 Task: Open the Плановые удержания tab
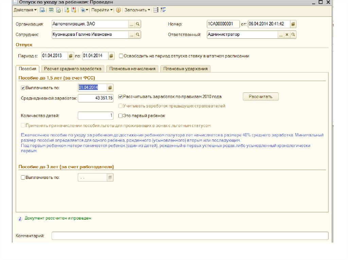pyautogui.click(x=185, y=68)
